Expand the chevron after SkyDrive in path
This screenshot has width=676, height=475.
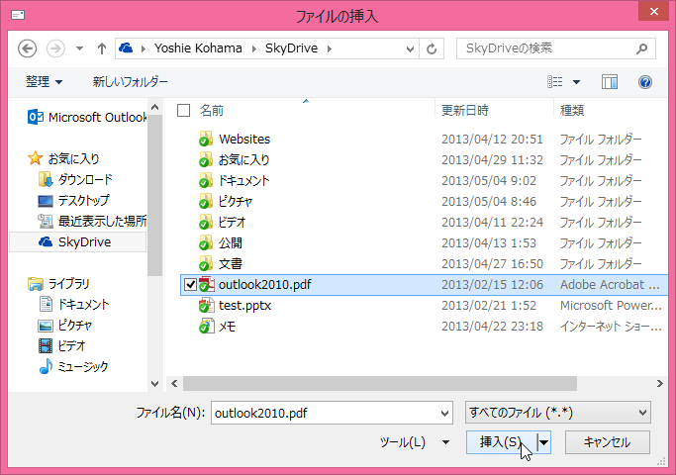330,48
